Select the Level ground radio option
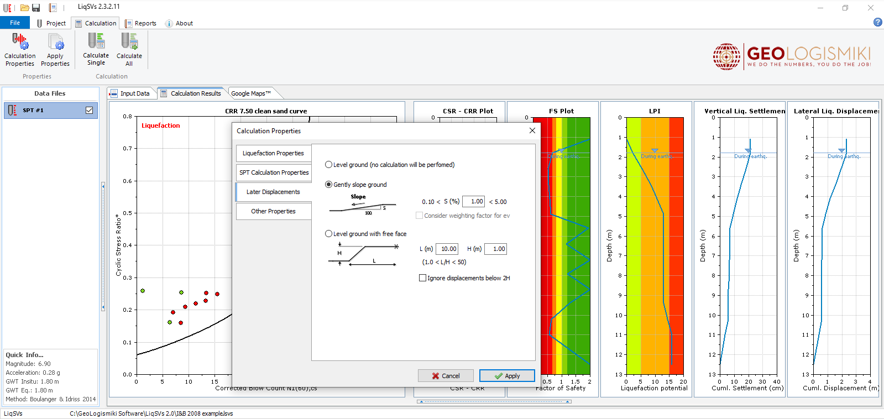Screen dimensions: 884x419 329,165
